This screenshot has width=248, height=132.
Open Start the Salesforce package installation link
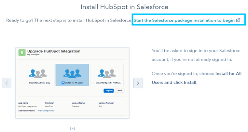click(x=184, y=20)
